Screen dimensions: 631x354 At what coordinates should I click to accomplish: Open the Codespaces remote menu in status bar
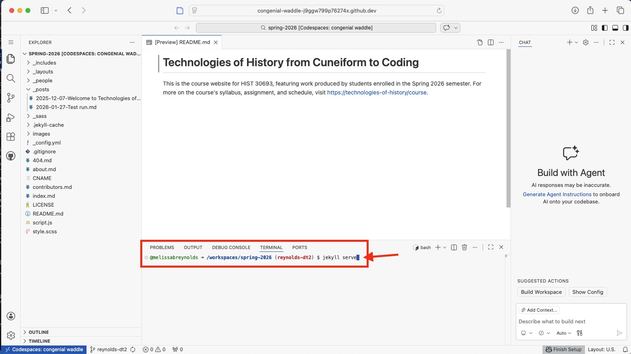point(44,349)
